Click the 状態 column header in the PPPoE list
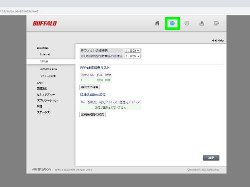Screen dimensions: 250x187 click(108, 75)
